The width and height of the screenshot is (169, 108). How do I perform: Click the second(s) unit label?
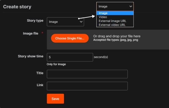[x=101, y=57]
